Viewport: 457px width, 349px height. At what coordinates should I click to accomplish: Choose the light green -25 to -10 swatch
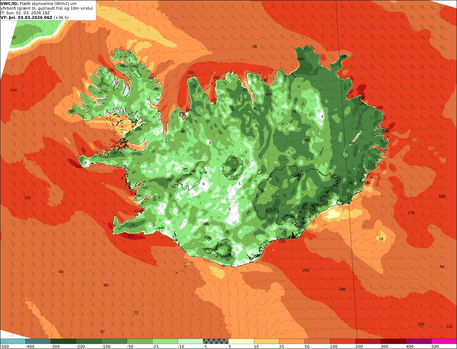tap(165, 341)
